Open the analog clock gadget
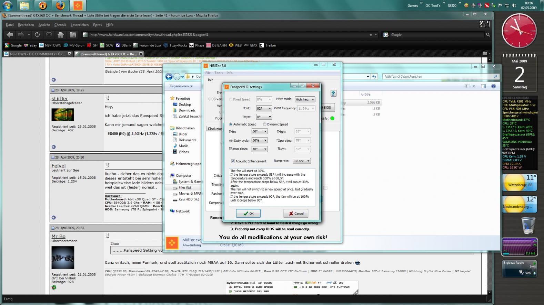This screenshot has width=544, height=305. click(x=519, y=32)
